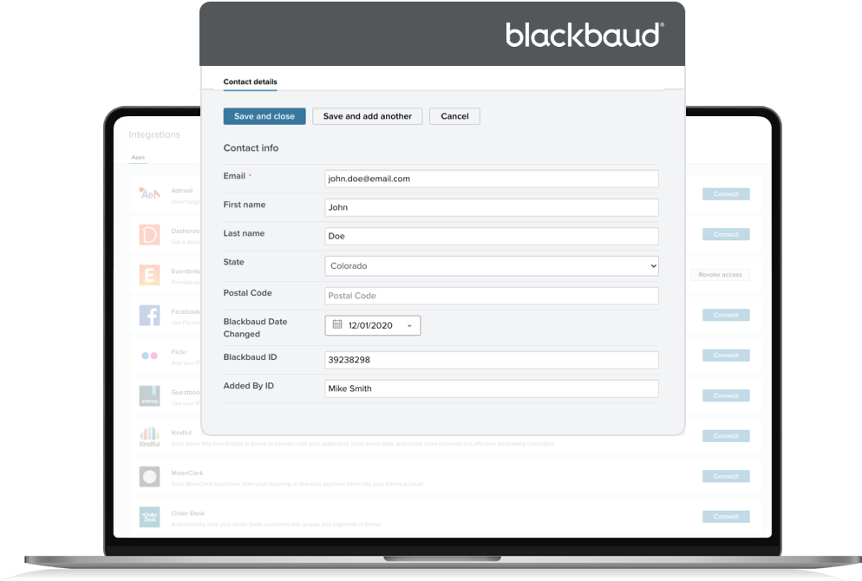Revoke access for Eventbrite integration
This screenshot has width=862, height=581.
(x=720, y=274)
